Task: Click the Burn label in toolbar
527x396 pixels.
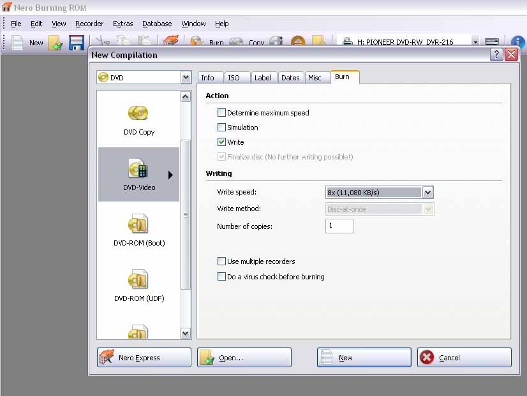Action: tap(216, 43)
